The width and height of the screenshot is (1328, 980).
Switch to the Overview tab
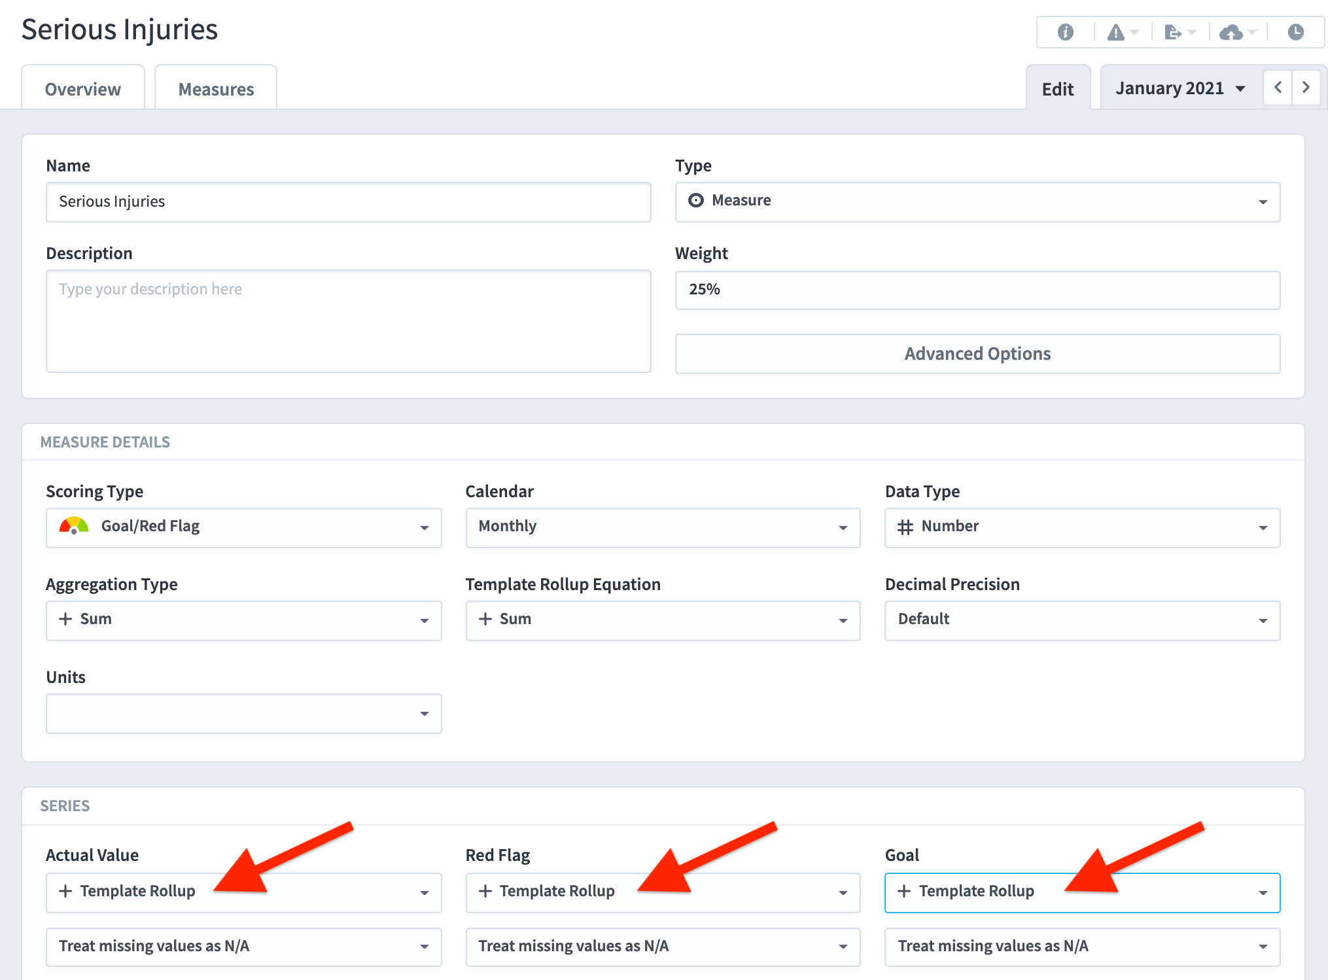pos(82,88)
